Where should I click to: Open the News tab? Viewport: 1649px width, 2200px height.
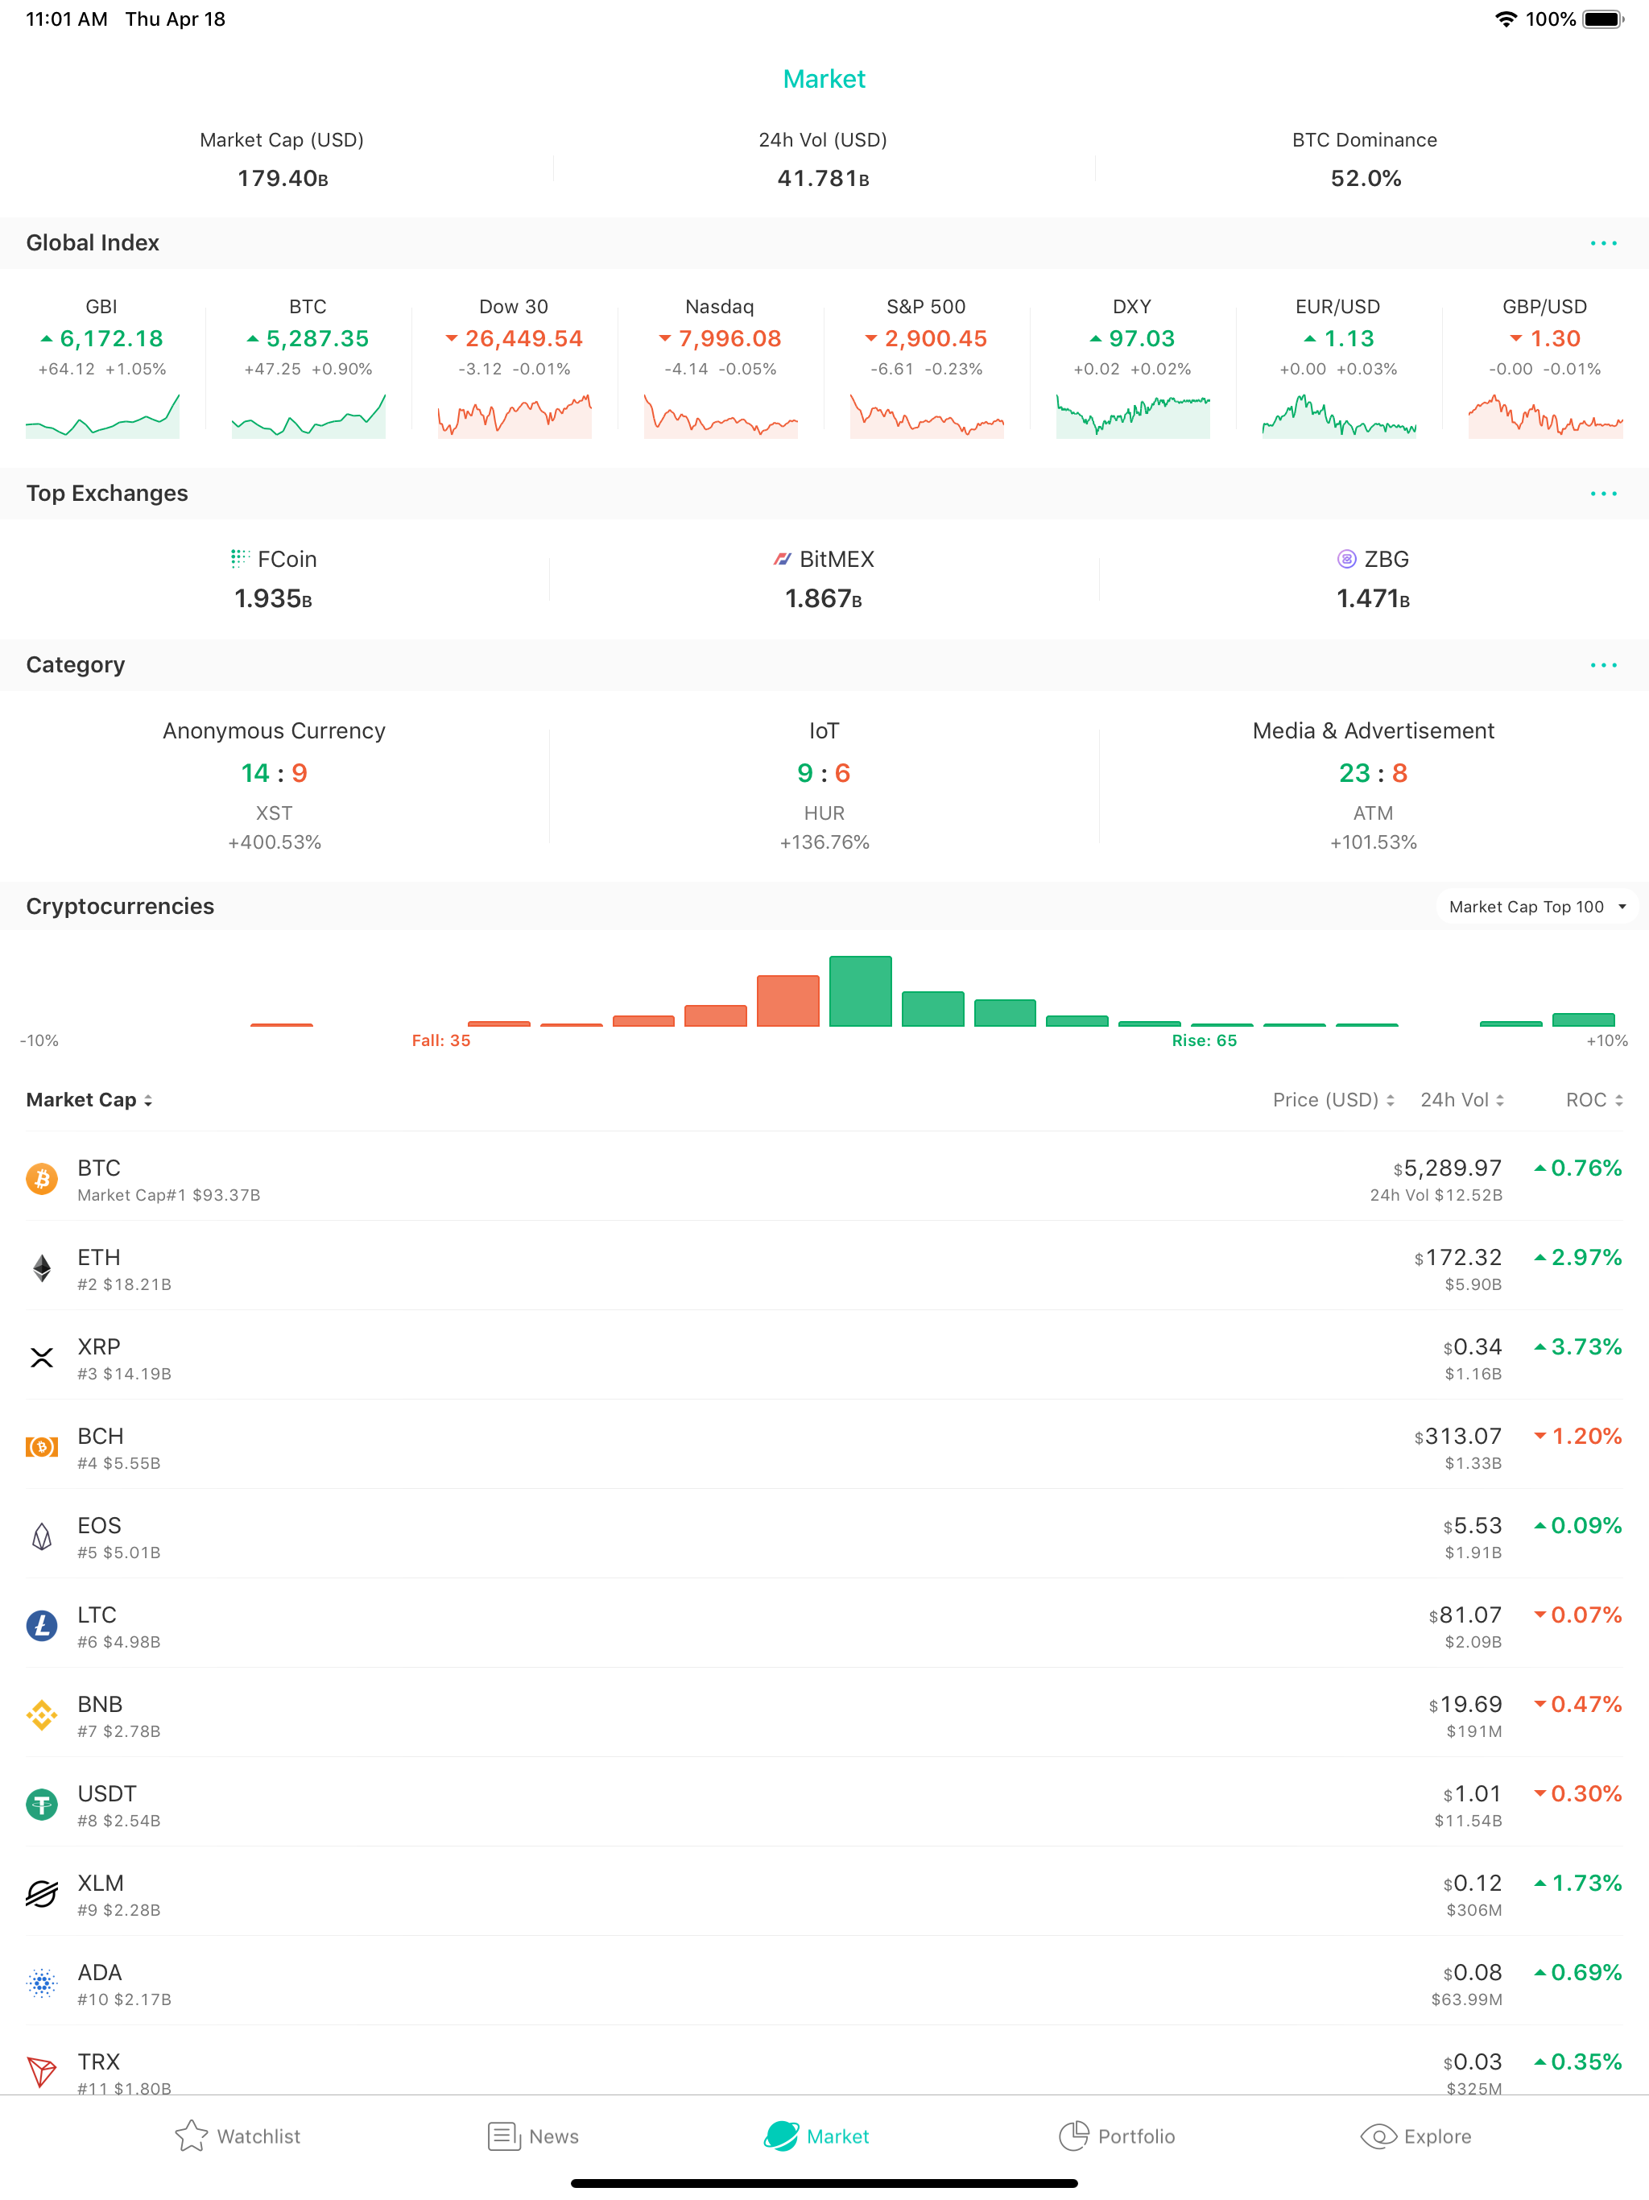coord(533,2134)
